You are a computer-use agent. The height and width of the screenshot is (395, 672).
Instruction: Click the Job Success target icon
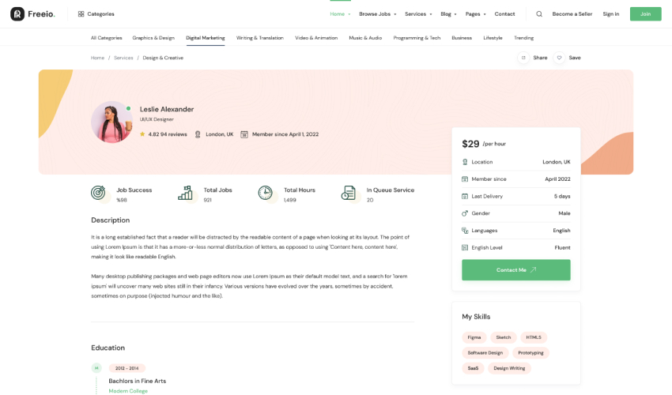coord(98,193)
